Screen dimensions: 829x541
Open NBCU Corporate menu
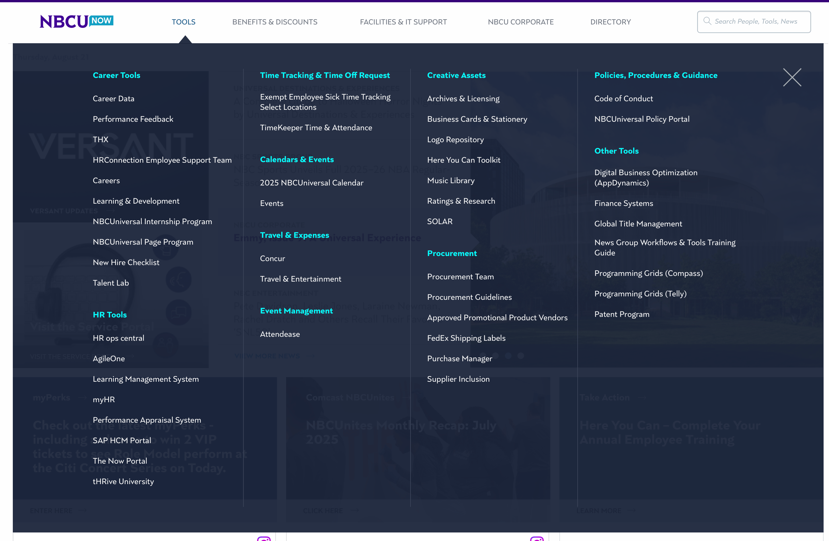[x=521, y=22]
